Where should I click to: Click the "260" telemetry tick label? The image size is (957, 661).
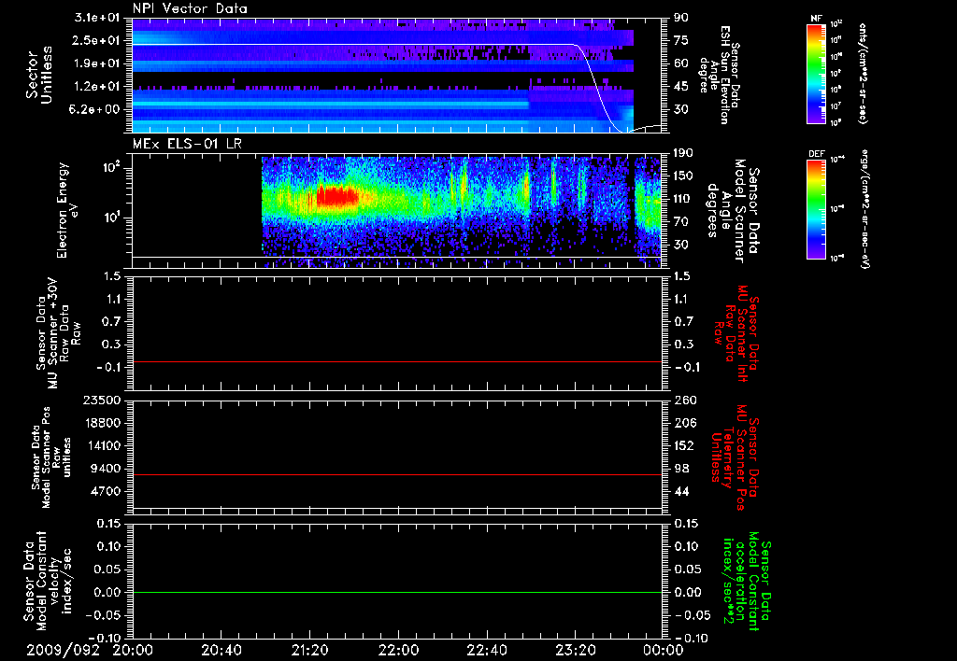pos(683,400)
